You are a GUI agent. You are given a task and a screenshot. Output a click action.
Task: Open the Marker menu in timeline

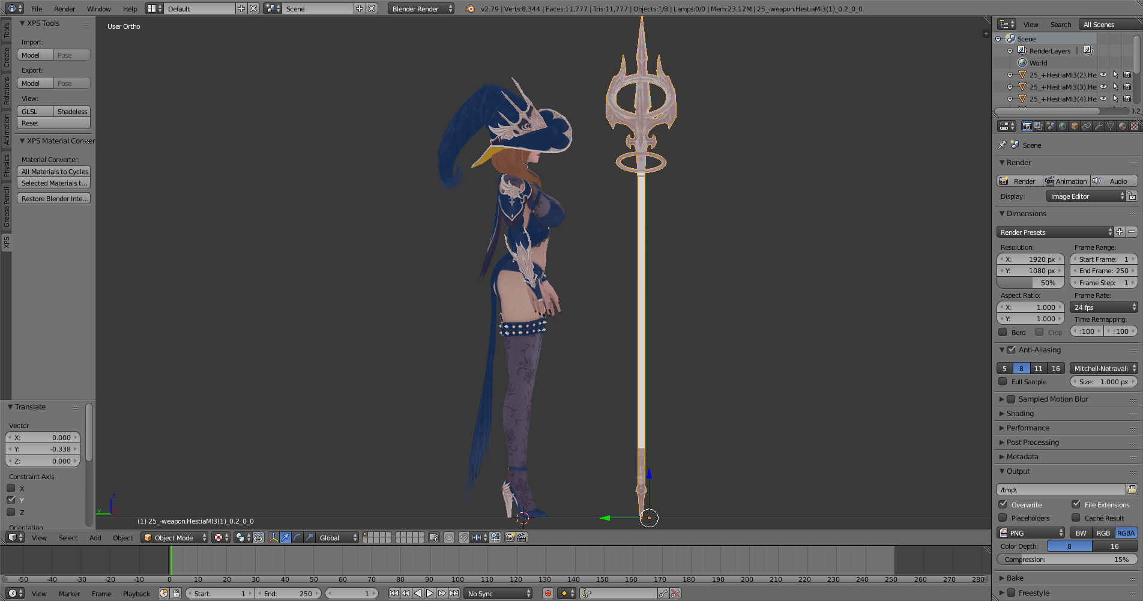coord(69,593)
